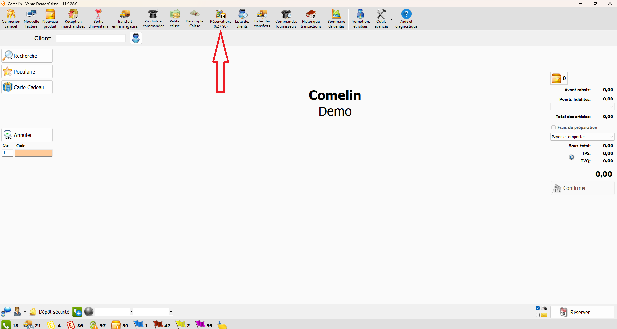This screenshot has width=617, height=329.
Task: Click tax settings gear near TPS
Action: click(x=572, y=157)
